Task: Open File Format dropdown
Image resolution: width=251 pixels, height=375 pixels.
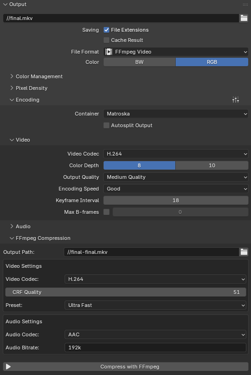Action: (176, 52)
